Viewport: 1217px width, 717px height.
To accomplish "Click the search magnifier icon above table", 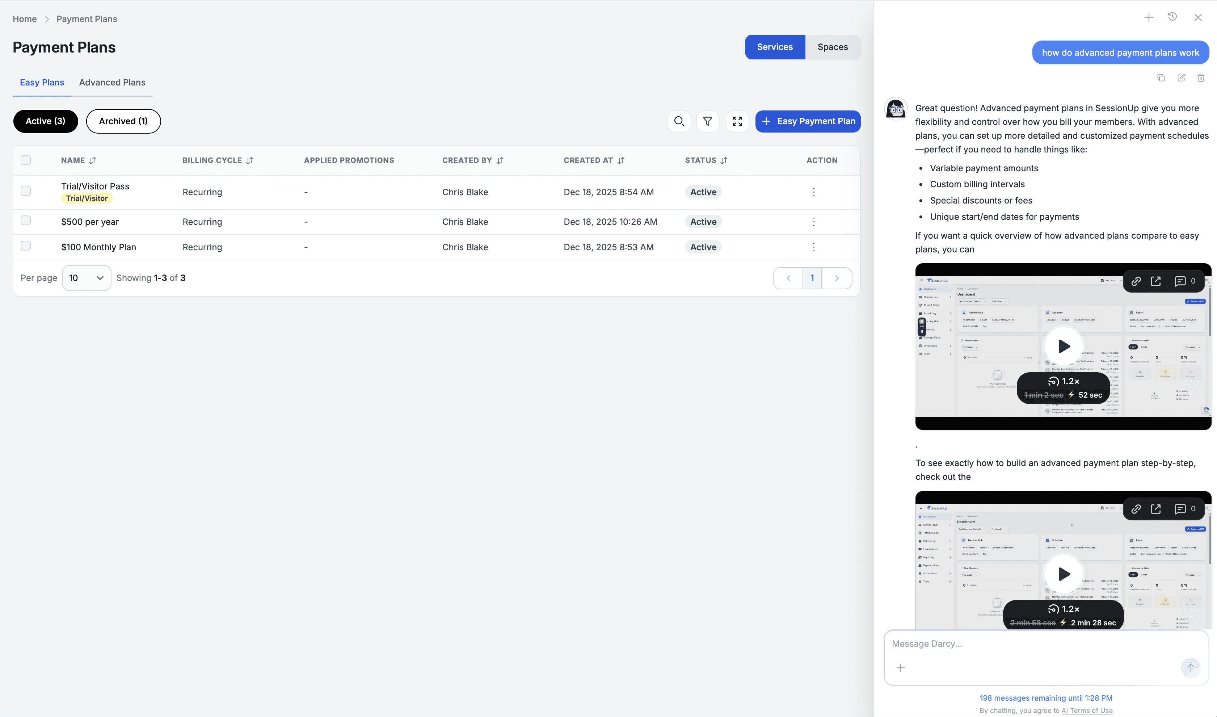I will pyautogui.click(x=679, y=121).
